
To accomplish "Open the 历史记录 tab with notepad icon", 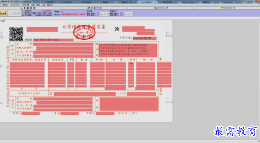I will coord(161,8).
